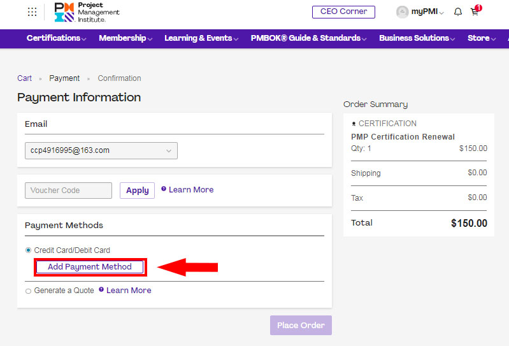Click the Payment Information heading
This screenshot has width=509, height=346.
click(79, 97)
